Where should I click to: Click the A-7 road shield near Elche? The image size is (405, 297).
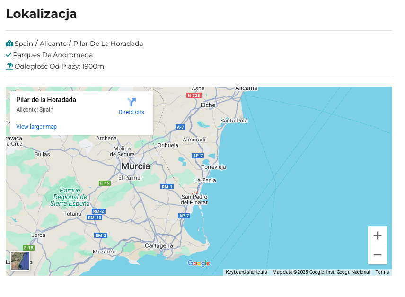pos(180,127)
